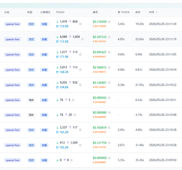The height and width of the screenshot is (170, 182).
Task: Open cost details icon next to $0.000265
Action: pyautogui.click(x=109, y=98)
